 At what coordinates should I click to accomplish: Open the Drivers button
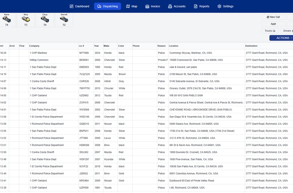pyautogui.click(x=287, y=31)
